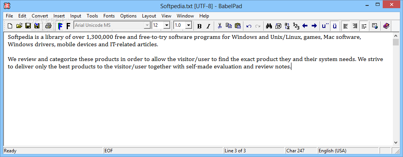Paste from clipboard icon
Screen dimensions: 403x157
[x=238, y=26]
